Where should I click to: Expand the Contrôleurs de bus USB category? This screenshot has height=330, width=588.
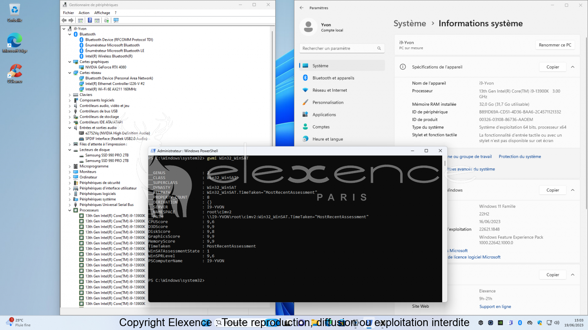(70, 111)
